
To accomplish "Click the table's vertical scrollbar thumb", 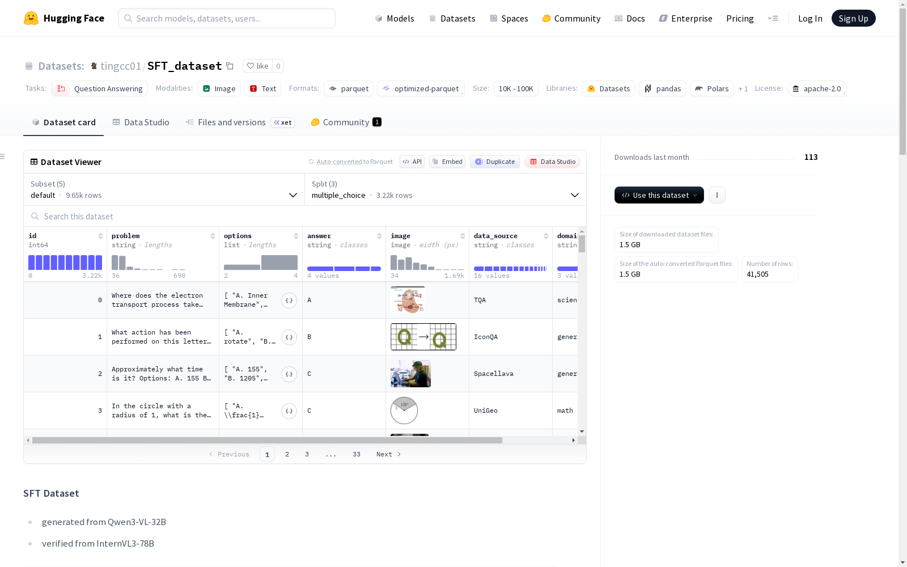I will coord(582,244).
